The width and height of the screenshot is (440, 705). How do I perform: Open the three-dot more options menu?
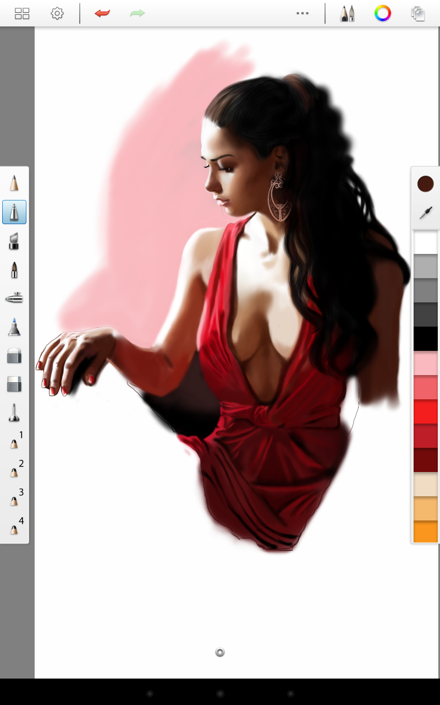pos(302,14)
